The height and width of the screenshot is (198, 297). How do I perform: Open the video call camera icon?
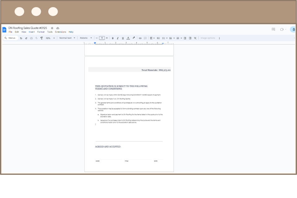tap(282, 29)
